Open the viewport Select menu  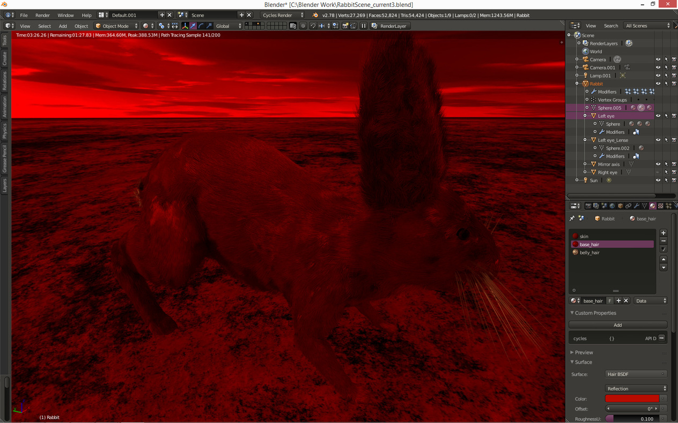(x=45, y=26)
